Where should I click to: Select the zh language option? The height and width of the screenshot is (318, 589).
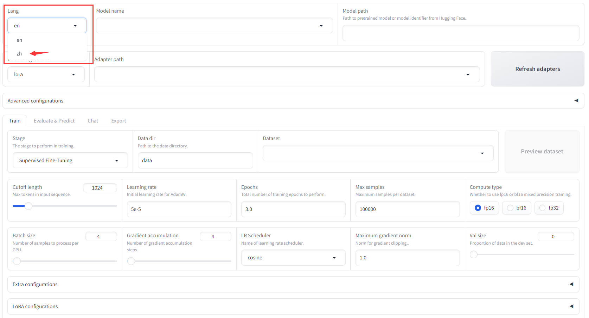pyautogui.click(x=47, y=54)
